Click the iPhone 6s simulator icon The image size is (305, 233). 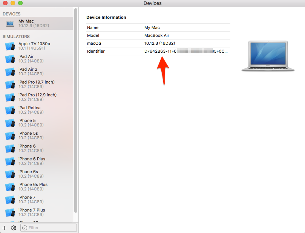click(10, 174)
